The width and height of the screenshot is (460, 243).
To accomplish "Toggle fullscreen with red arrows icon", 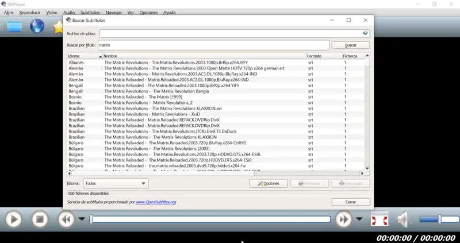I will pos(379,219).
